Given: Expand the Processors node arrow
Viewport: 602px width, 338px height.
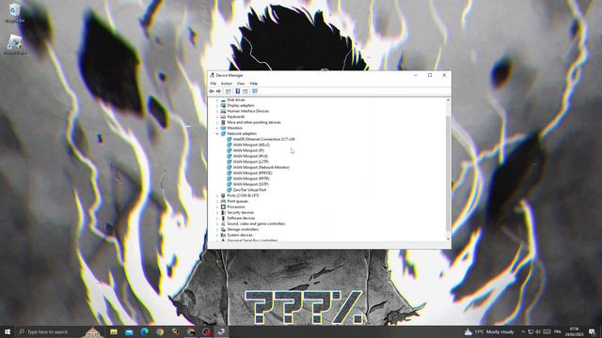Looking at the screenshot, I should tap(217, 207).
